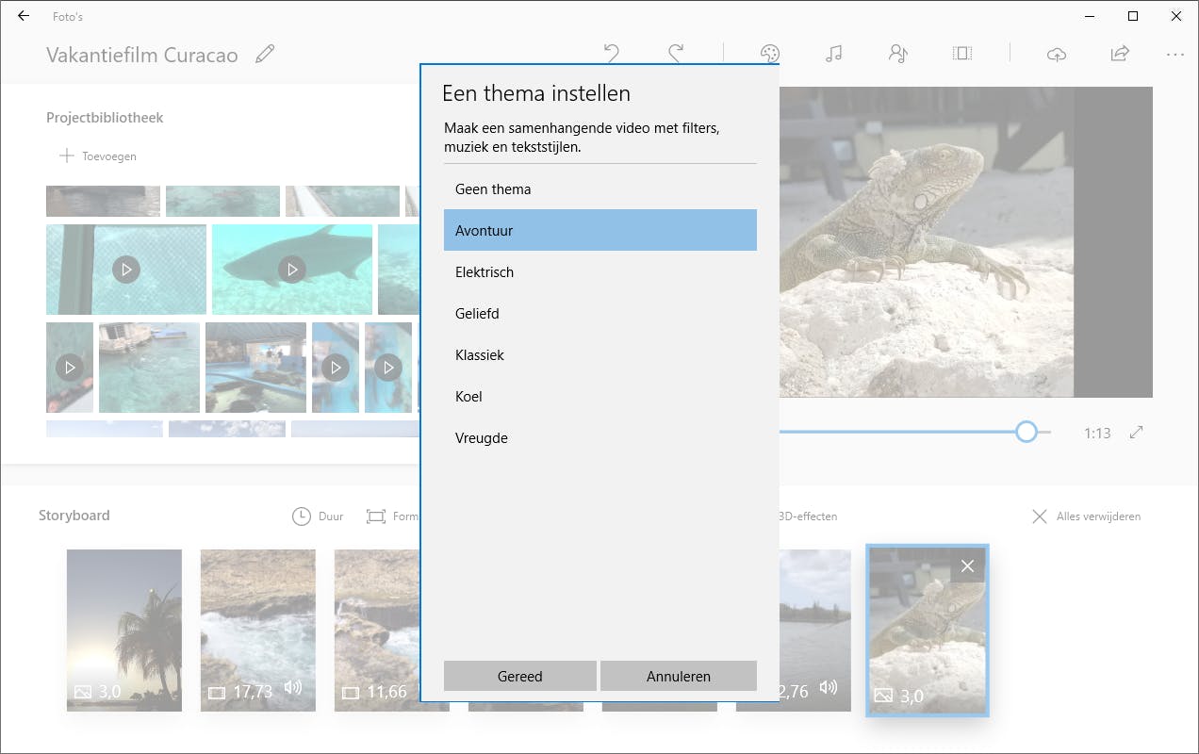Select the iguana storyboard clip
1199x754 pixels.
point(928,630)
